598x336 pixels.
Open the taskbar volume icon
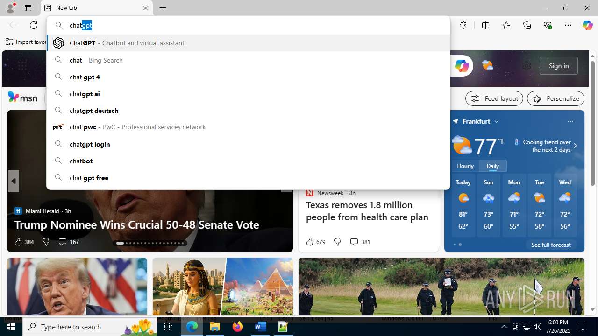[x=538, y=327]
